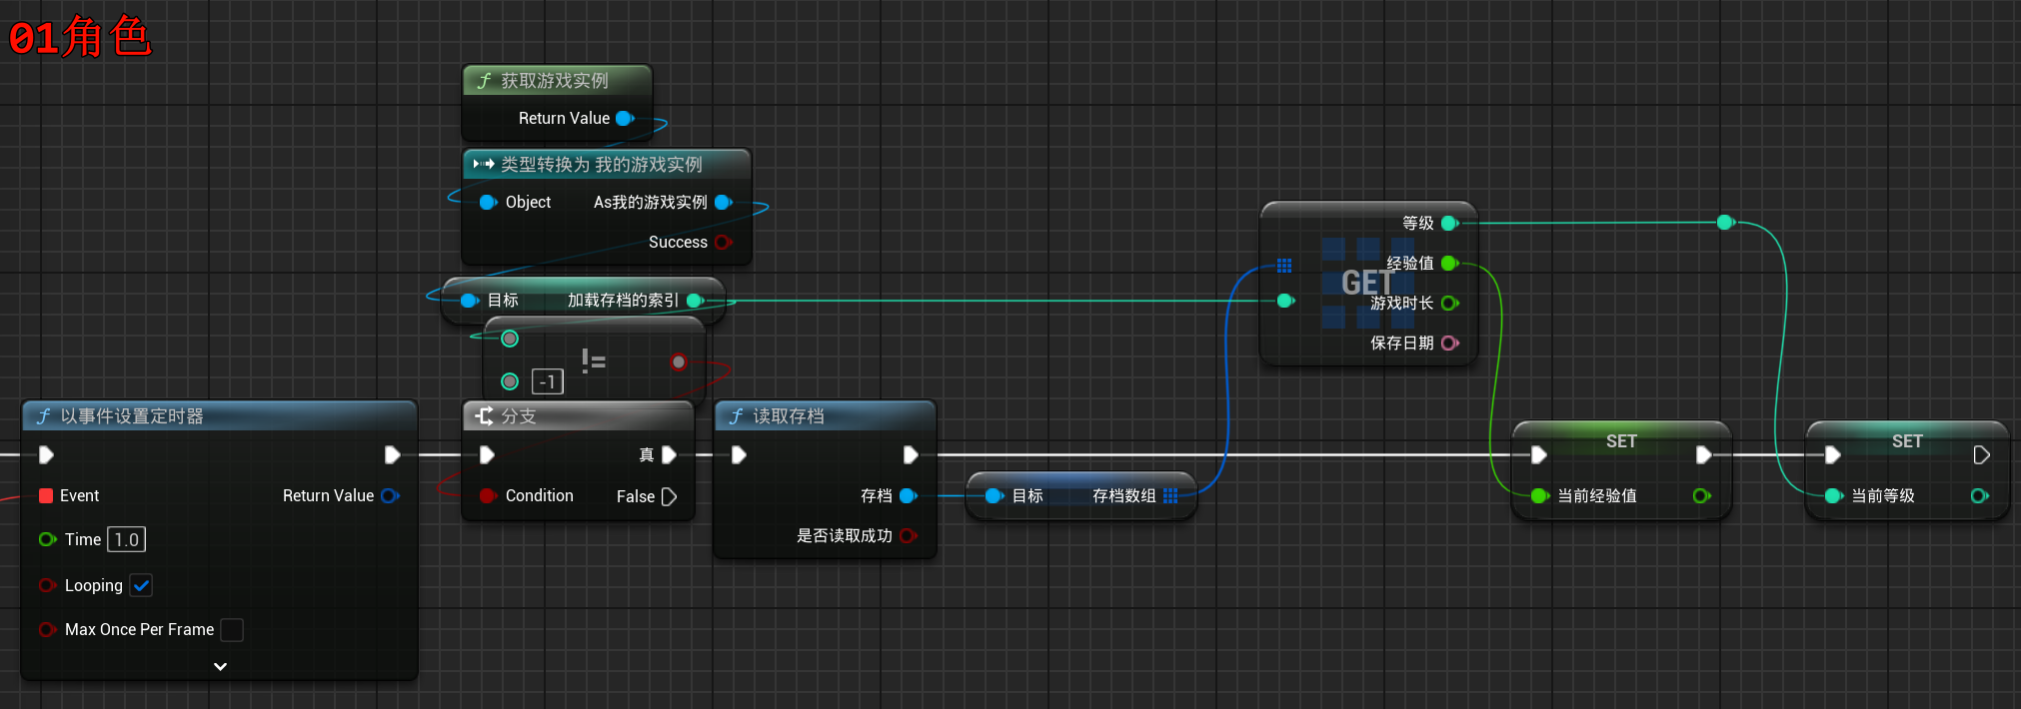This screenshot has width=2021, height=709.
Task: Click the branch node's Condition pin
Action: 487,496
